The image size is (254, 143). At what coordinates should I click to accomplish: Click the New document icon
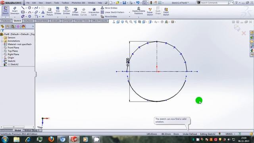[x=111, y=3]
